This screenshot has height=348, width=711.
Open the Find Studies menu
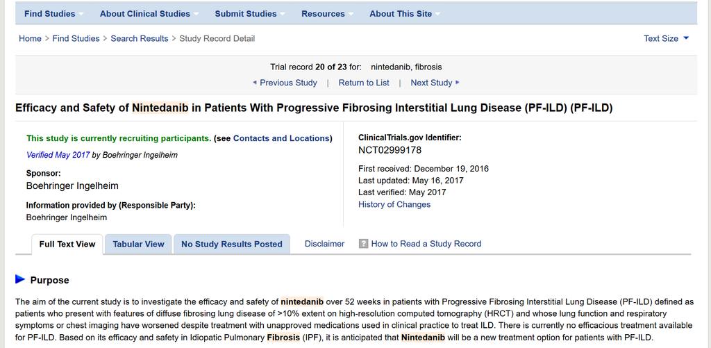(x=50, y=14)
